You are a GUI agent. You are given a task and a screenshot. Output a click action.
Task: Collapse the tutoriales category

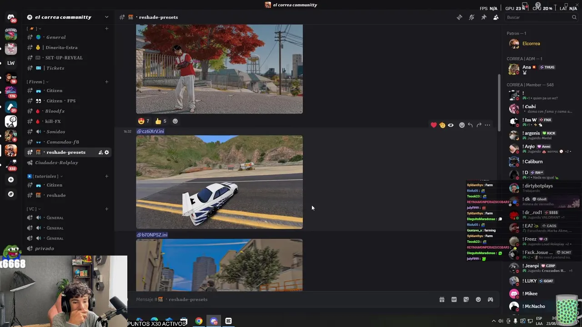point(45,176)
